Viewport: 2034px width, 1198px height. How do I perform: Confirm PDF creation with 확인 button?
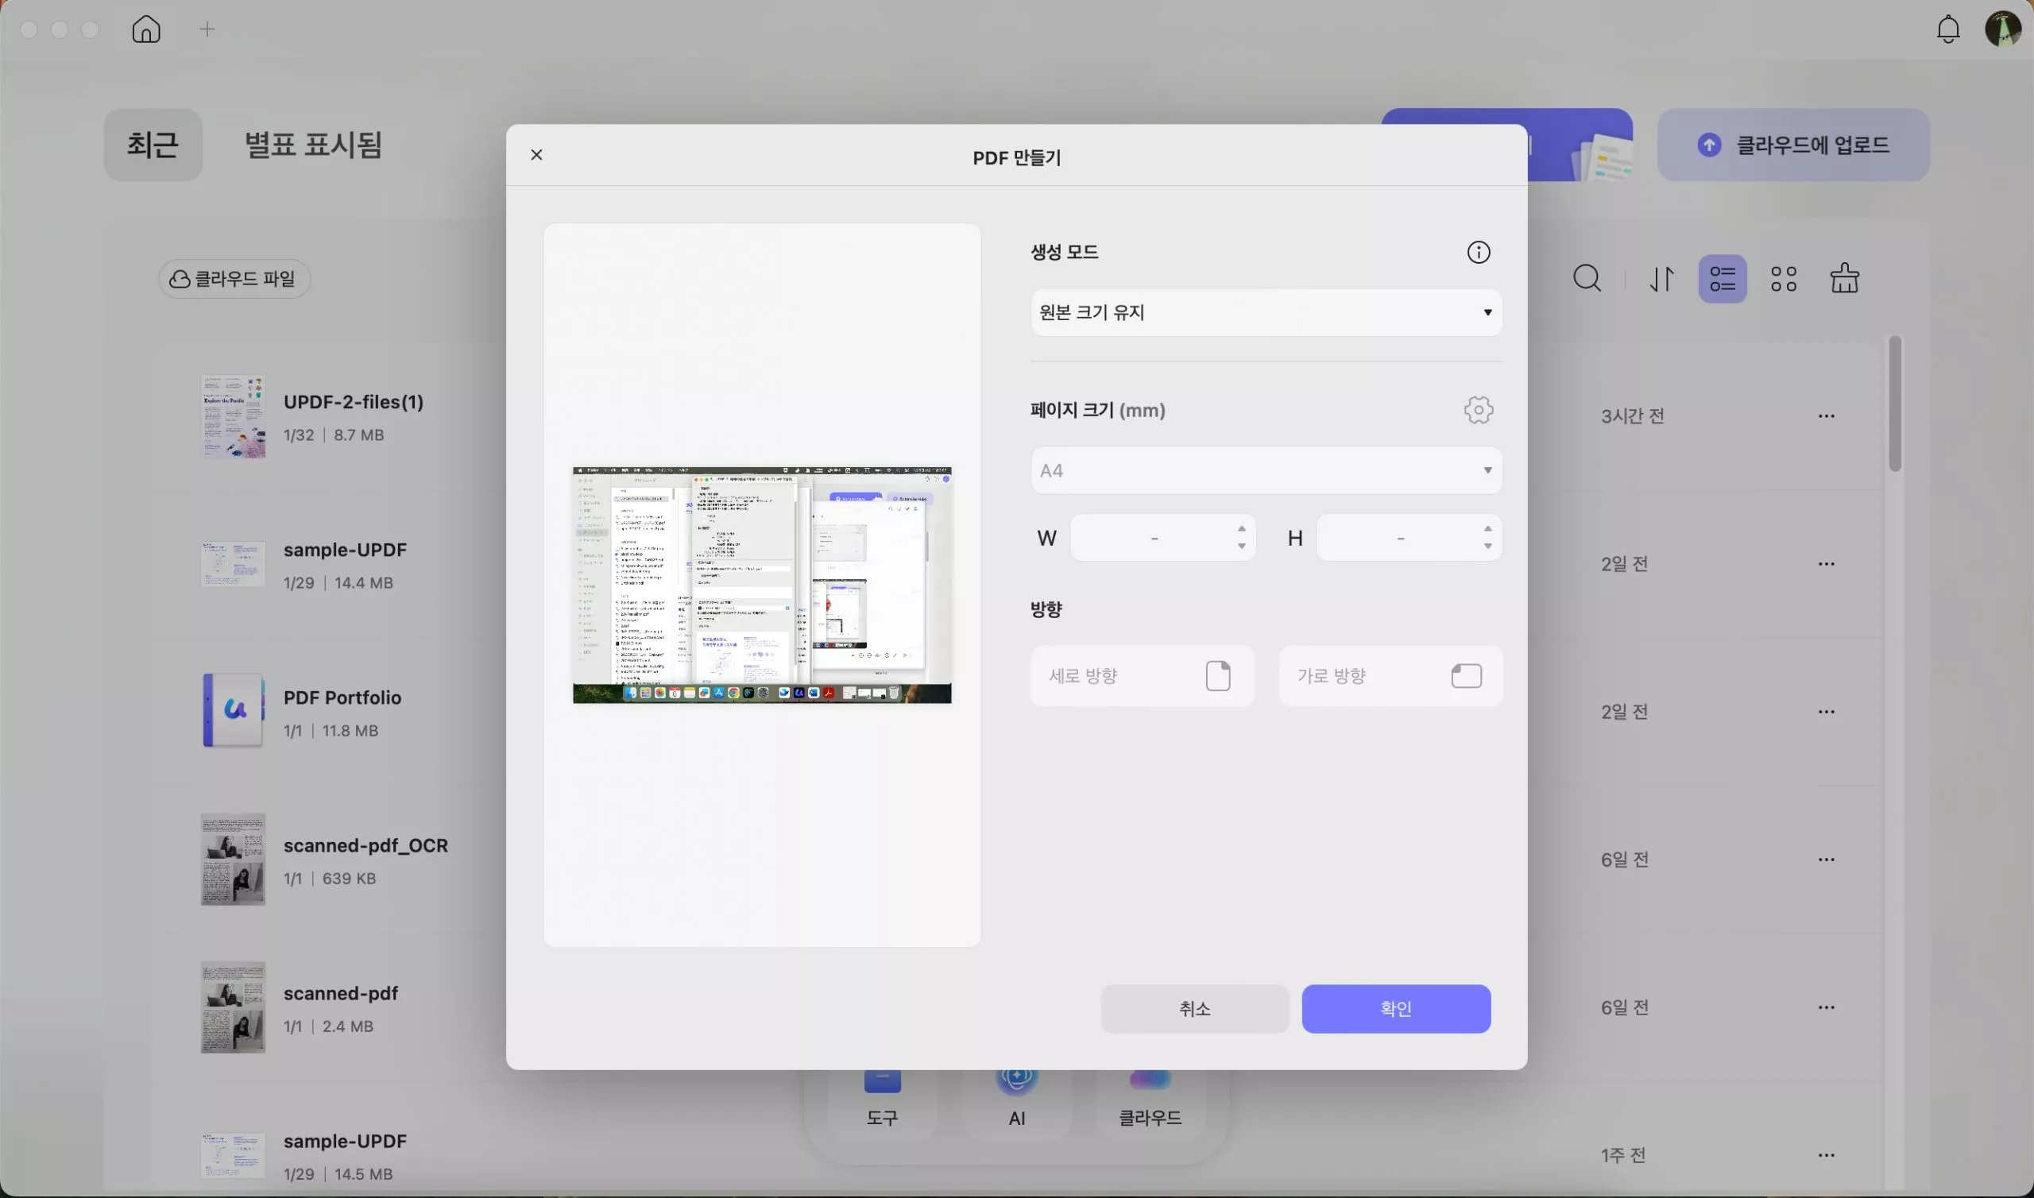coord(1395,1008)
